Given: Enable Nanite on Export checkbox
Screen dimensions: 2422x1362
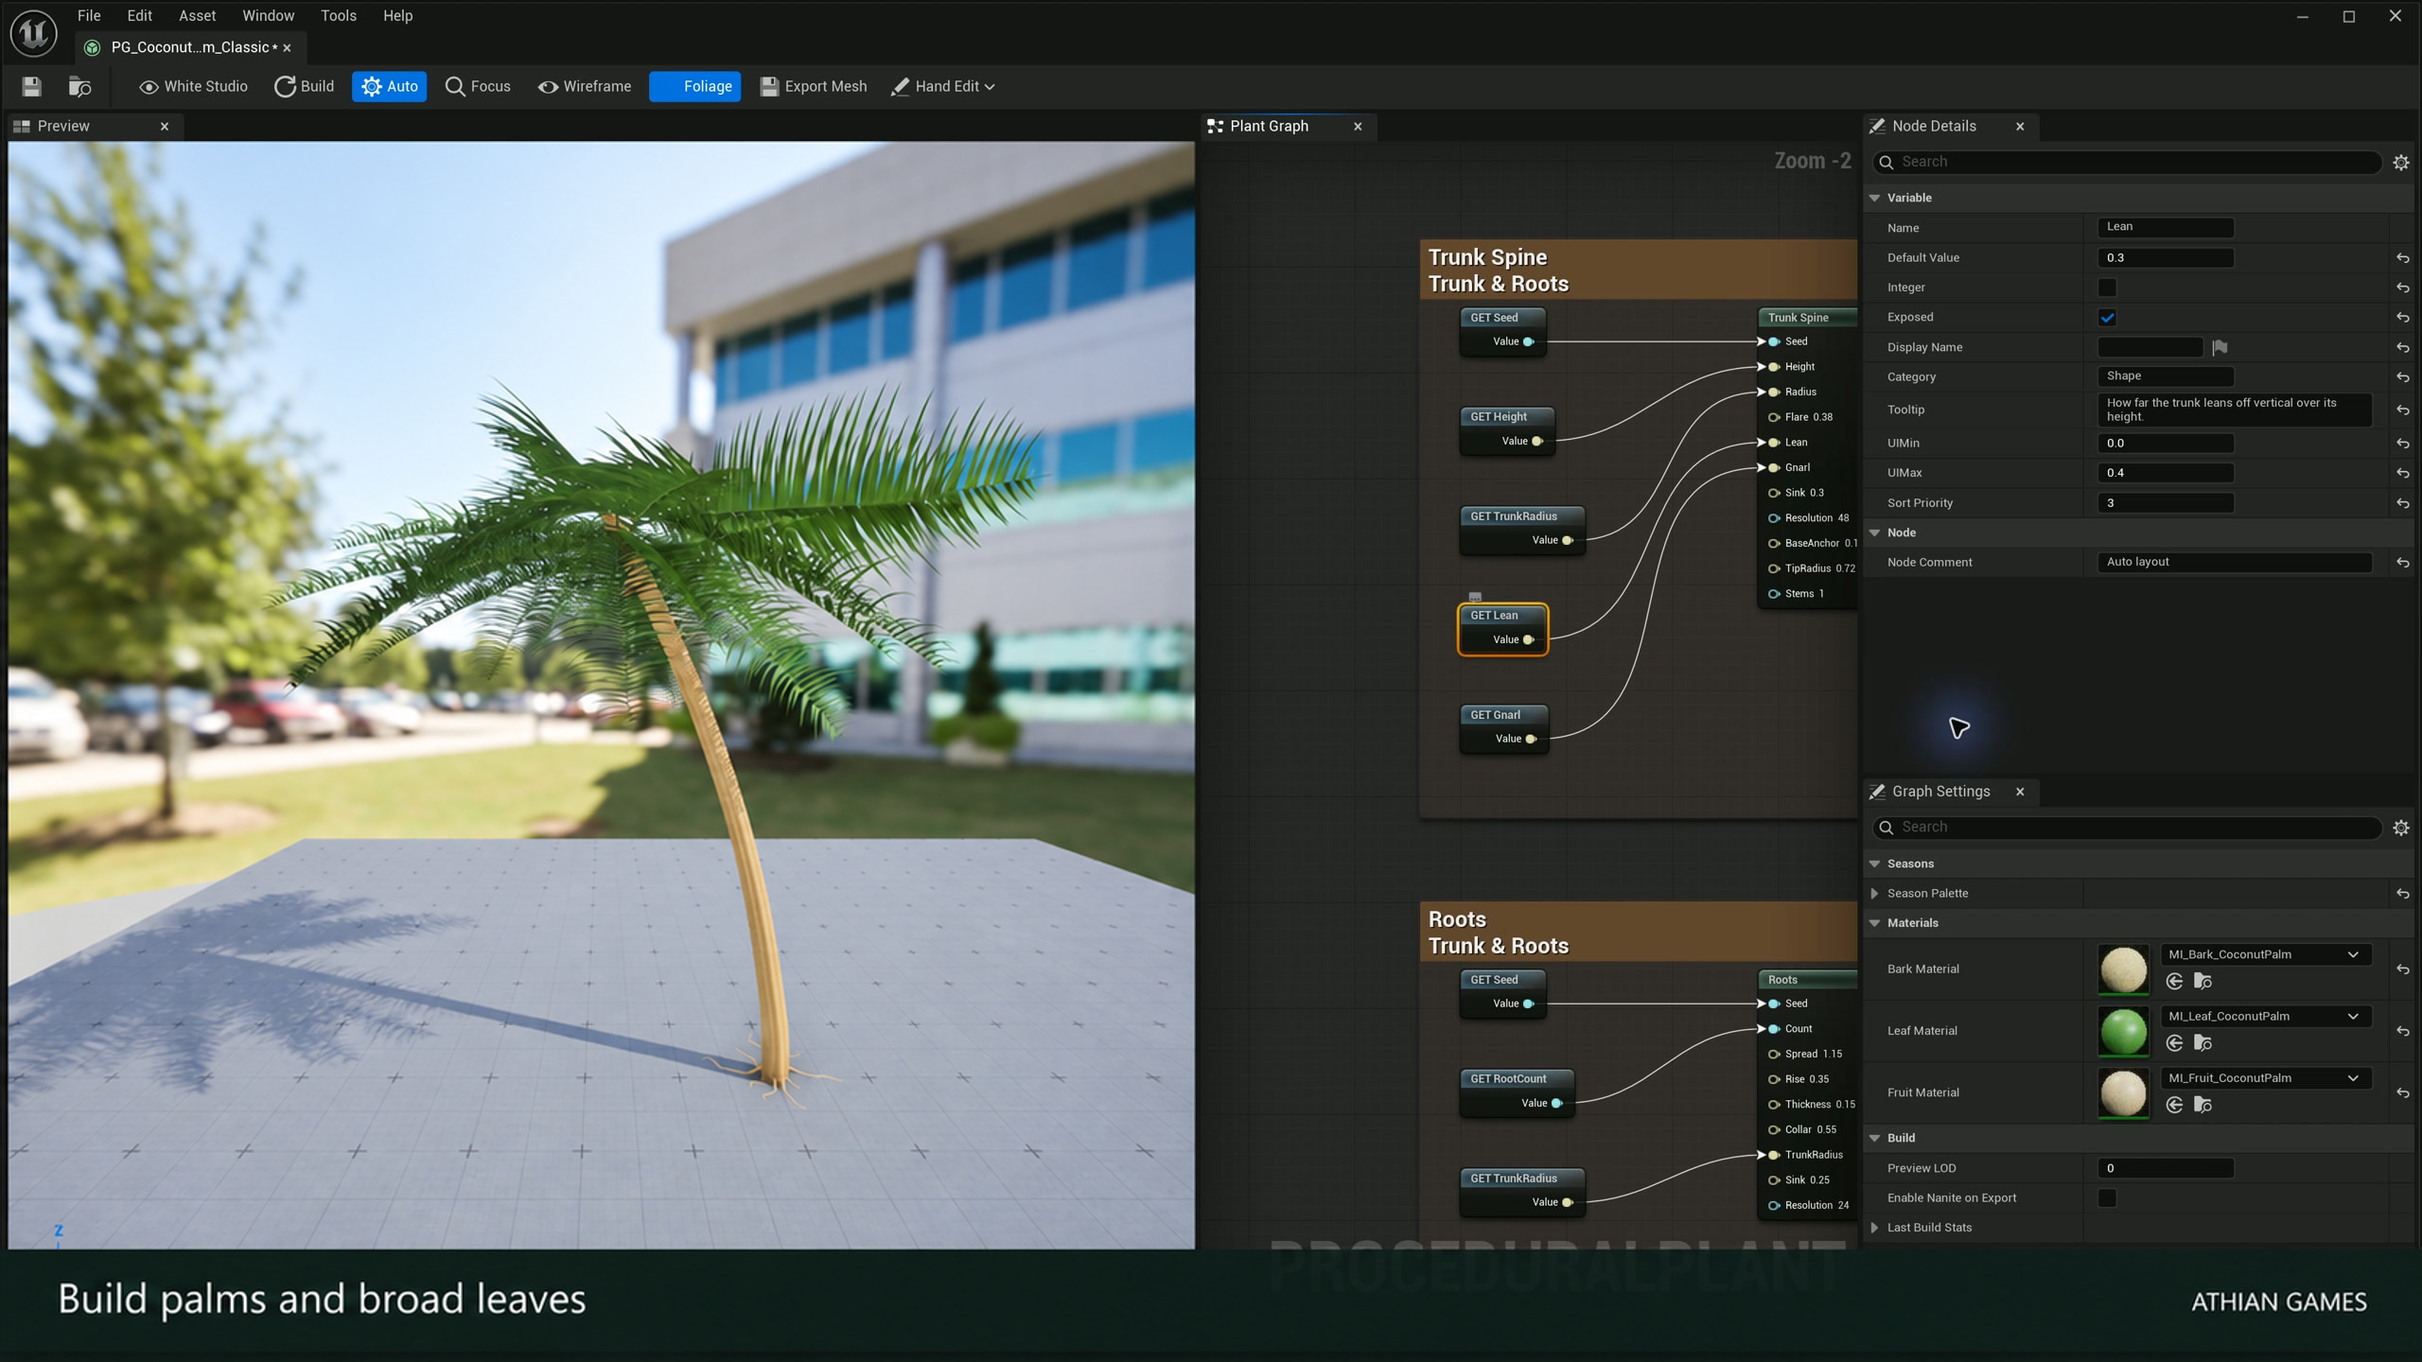Looking at the screenshot, I should tap(2107, 1198).
